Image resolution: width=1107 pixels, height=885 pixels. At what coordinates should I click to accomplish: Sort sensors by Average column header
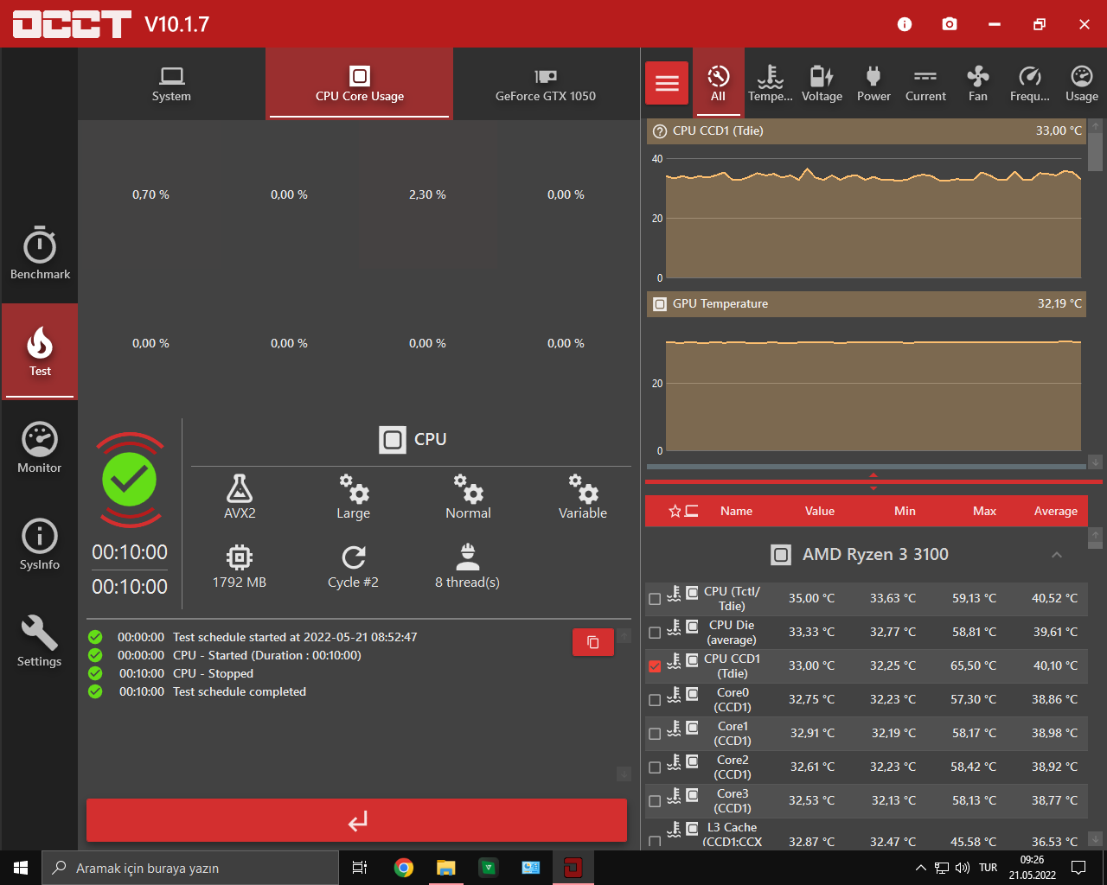point(1056,511)
